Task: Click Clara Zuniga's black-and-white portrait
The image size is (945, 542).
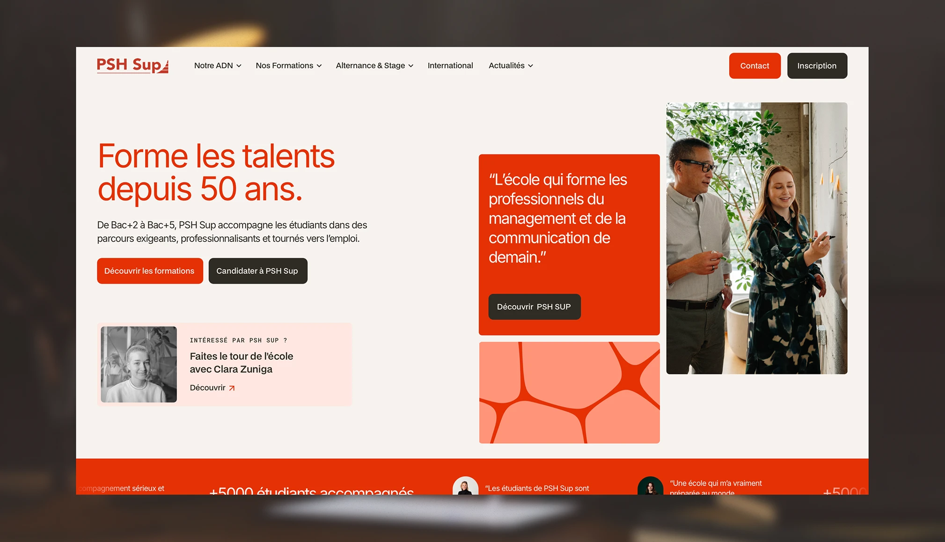Action: pyautogui.click(x=139, y=364)
